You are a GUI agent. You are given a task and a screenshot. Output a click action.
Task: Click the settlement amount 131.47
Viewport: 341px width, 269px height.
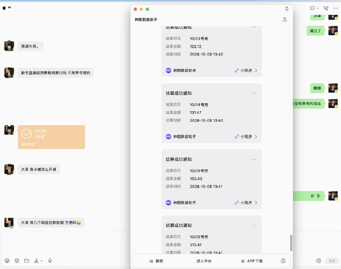196,112
